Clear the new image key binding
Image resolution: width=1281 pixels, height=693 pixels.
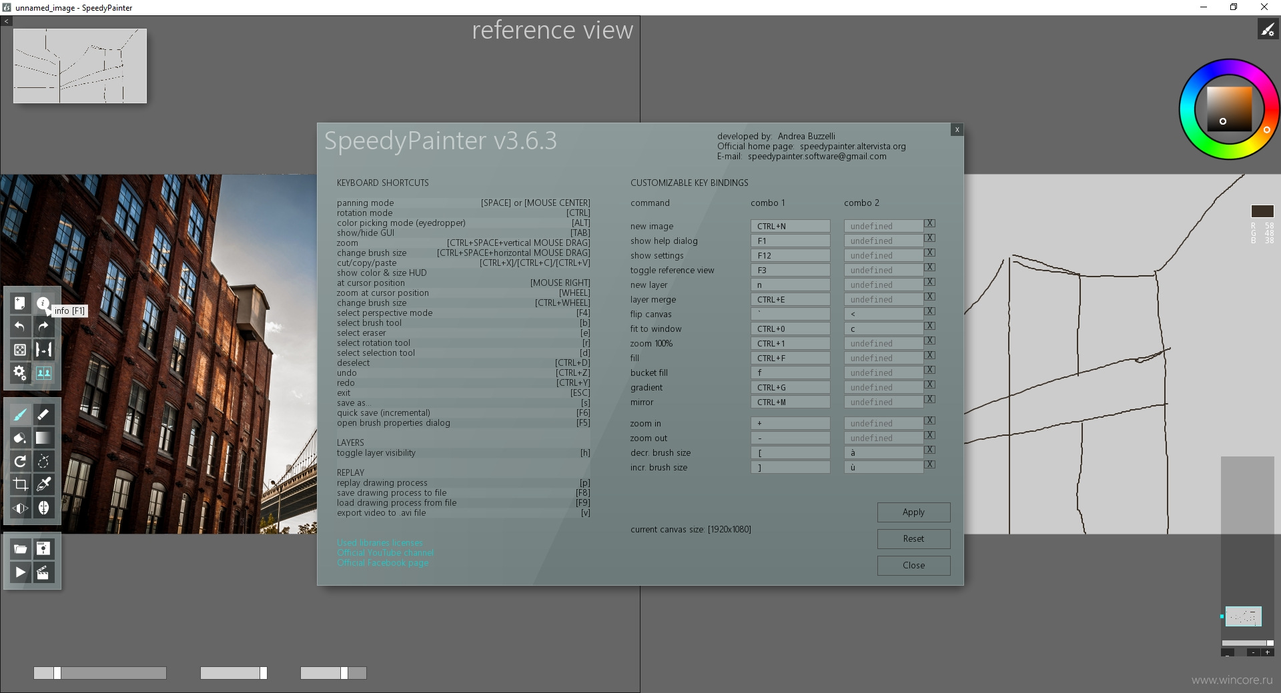coord(929,223)
